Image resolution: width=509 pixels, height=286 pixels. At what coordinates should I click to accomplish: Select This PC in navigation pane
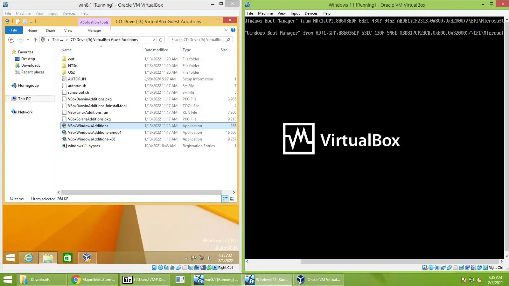point(24,99)
